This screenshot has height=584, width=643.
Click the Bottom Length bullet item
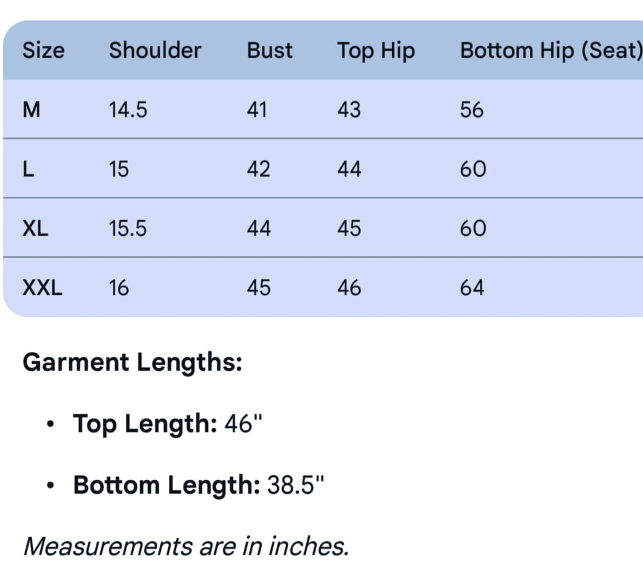(198, 485)
